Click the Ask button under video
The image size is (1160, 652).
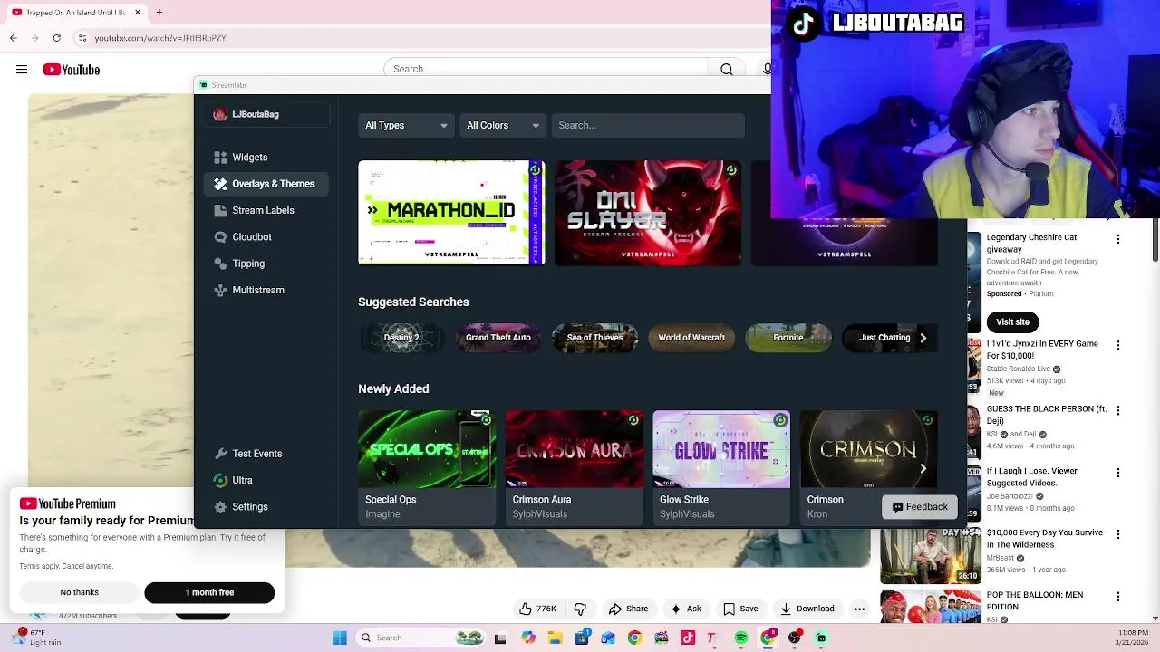685,609
